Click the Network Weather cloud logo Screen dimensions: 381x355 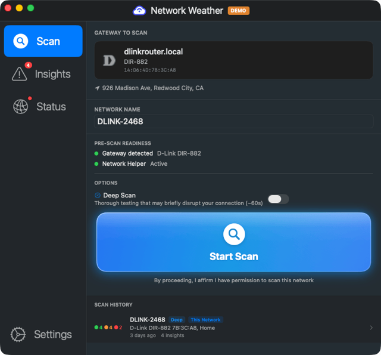(x=139, y=11)
